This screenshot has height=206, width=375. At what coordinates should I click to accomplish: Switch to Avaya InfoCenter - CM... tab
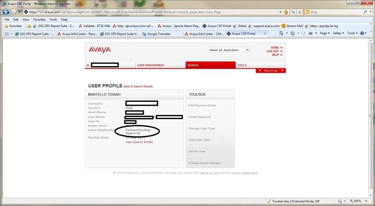[205, 34]
